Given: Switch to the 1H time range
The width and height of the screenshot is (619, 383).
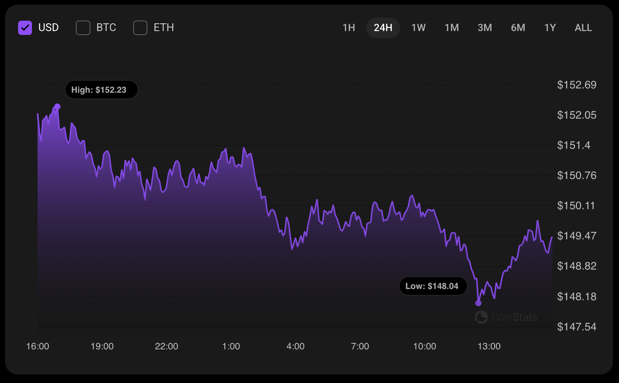Looking at the screenshot, I should point(348,28).
